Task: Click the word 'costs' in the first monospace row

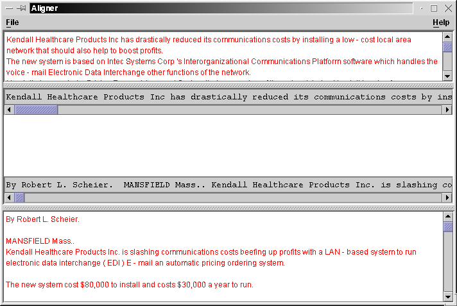Action: point(404,97)
